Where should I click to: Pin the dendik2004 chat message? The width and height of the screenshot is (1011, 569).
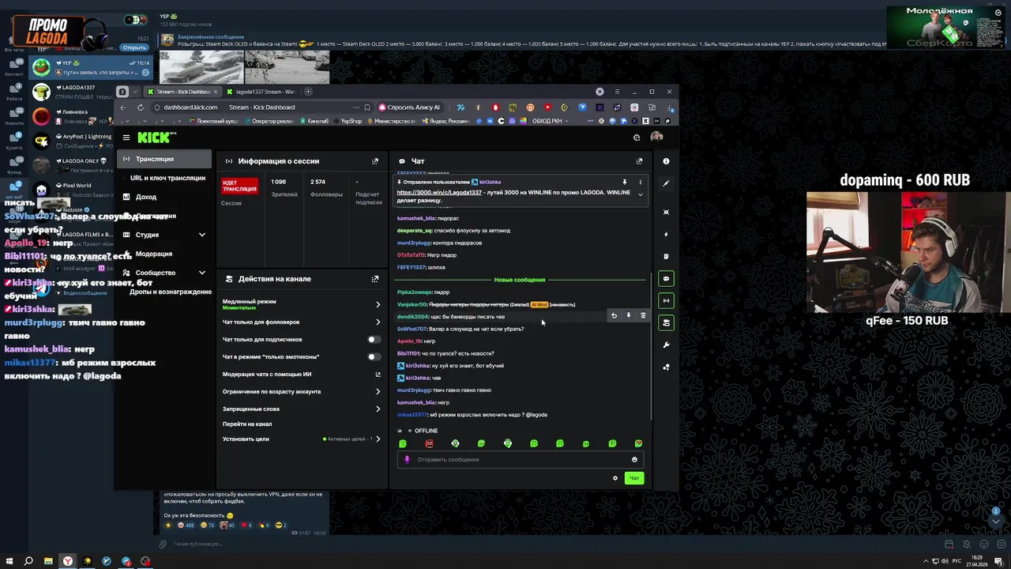[x=629, y=316]
